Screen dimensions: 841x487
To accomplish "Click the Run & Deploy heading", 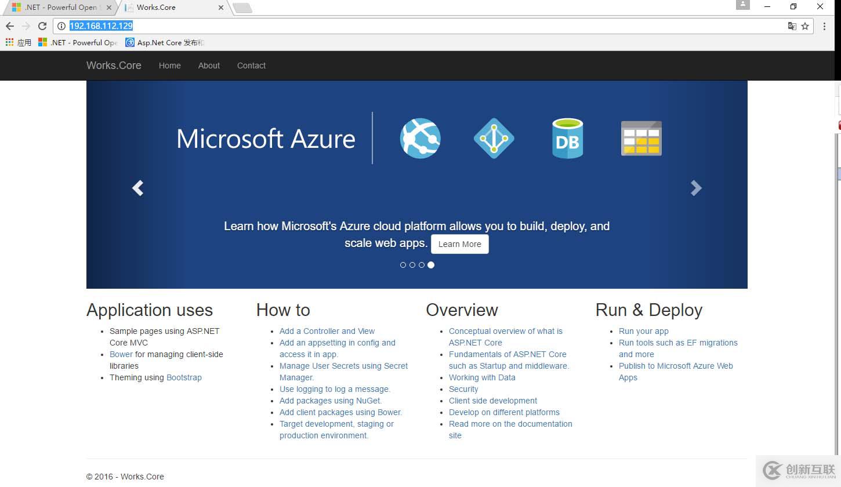I will (649, 310).
